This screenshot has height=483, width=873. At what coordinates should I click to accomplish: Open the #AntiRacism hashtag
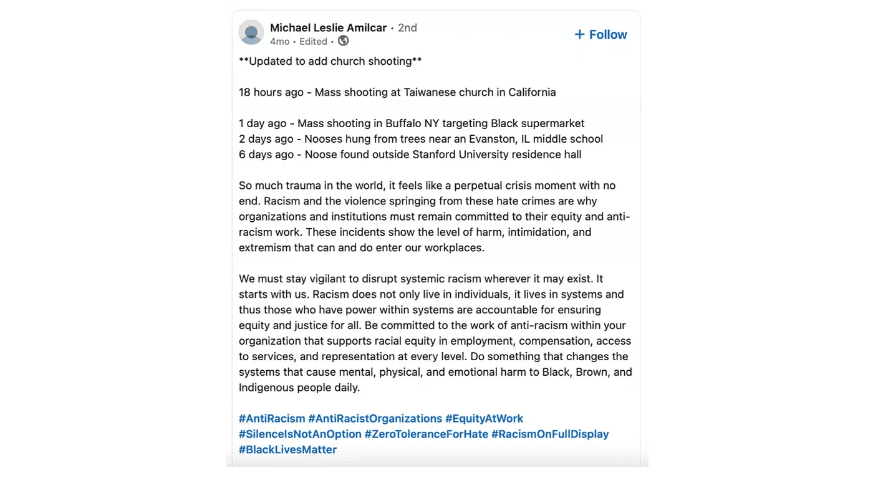272,419
